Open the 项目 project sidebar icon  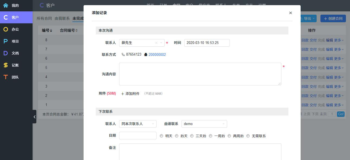pyautogui.click(x=6, y=41)
